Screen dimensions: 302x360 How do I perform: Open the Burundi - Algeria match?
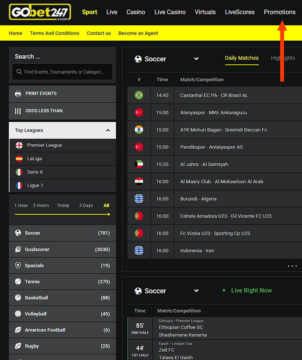(198, 199)
